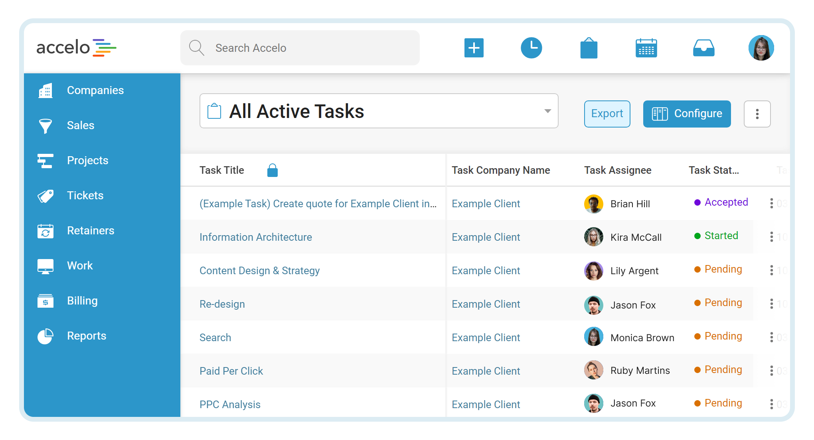This screenshot has width=814, height=440.
Task: Open the Content Design & Strategy task
Action: click(x=259, y=271)
